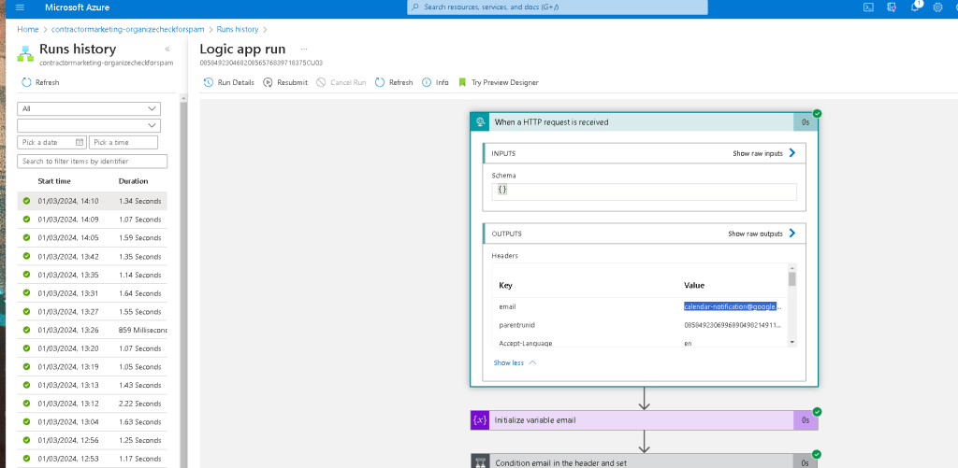
Task: Collapse the Runs history pane with the double chevron
Action: tap(167, 50)
